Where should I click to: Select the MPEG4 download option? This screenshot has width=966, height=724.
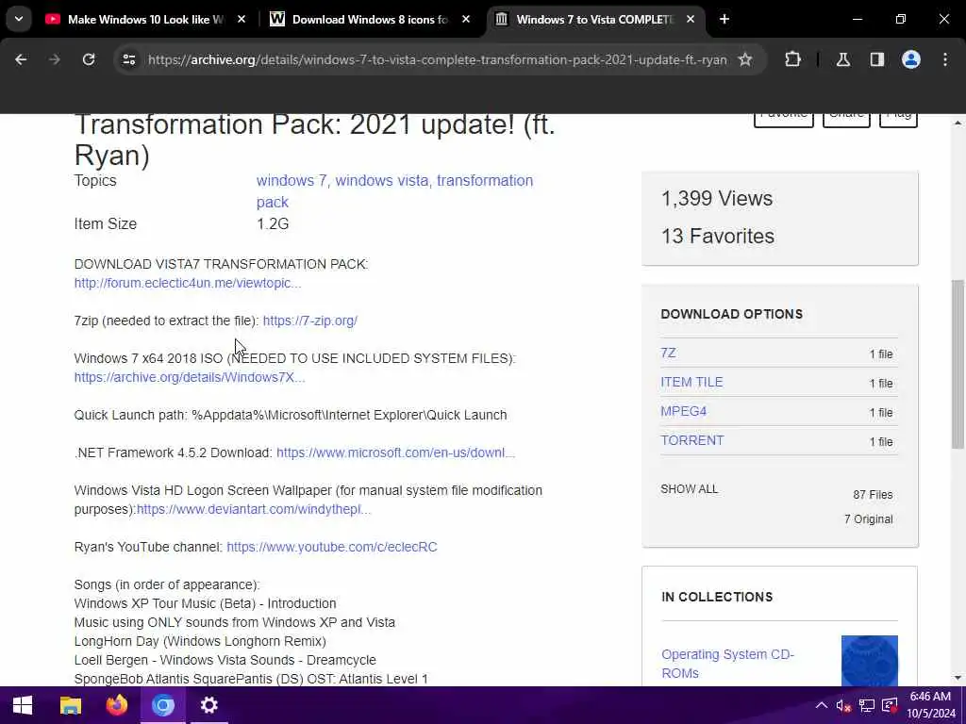[x=684, y=411]
